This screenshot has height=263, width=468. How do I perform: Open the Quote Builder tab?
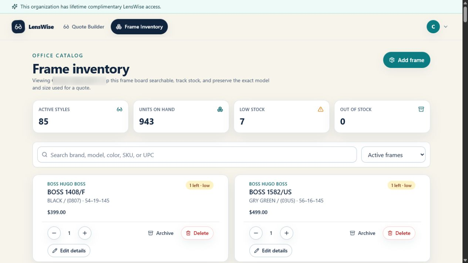point(84,27)
